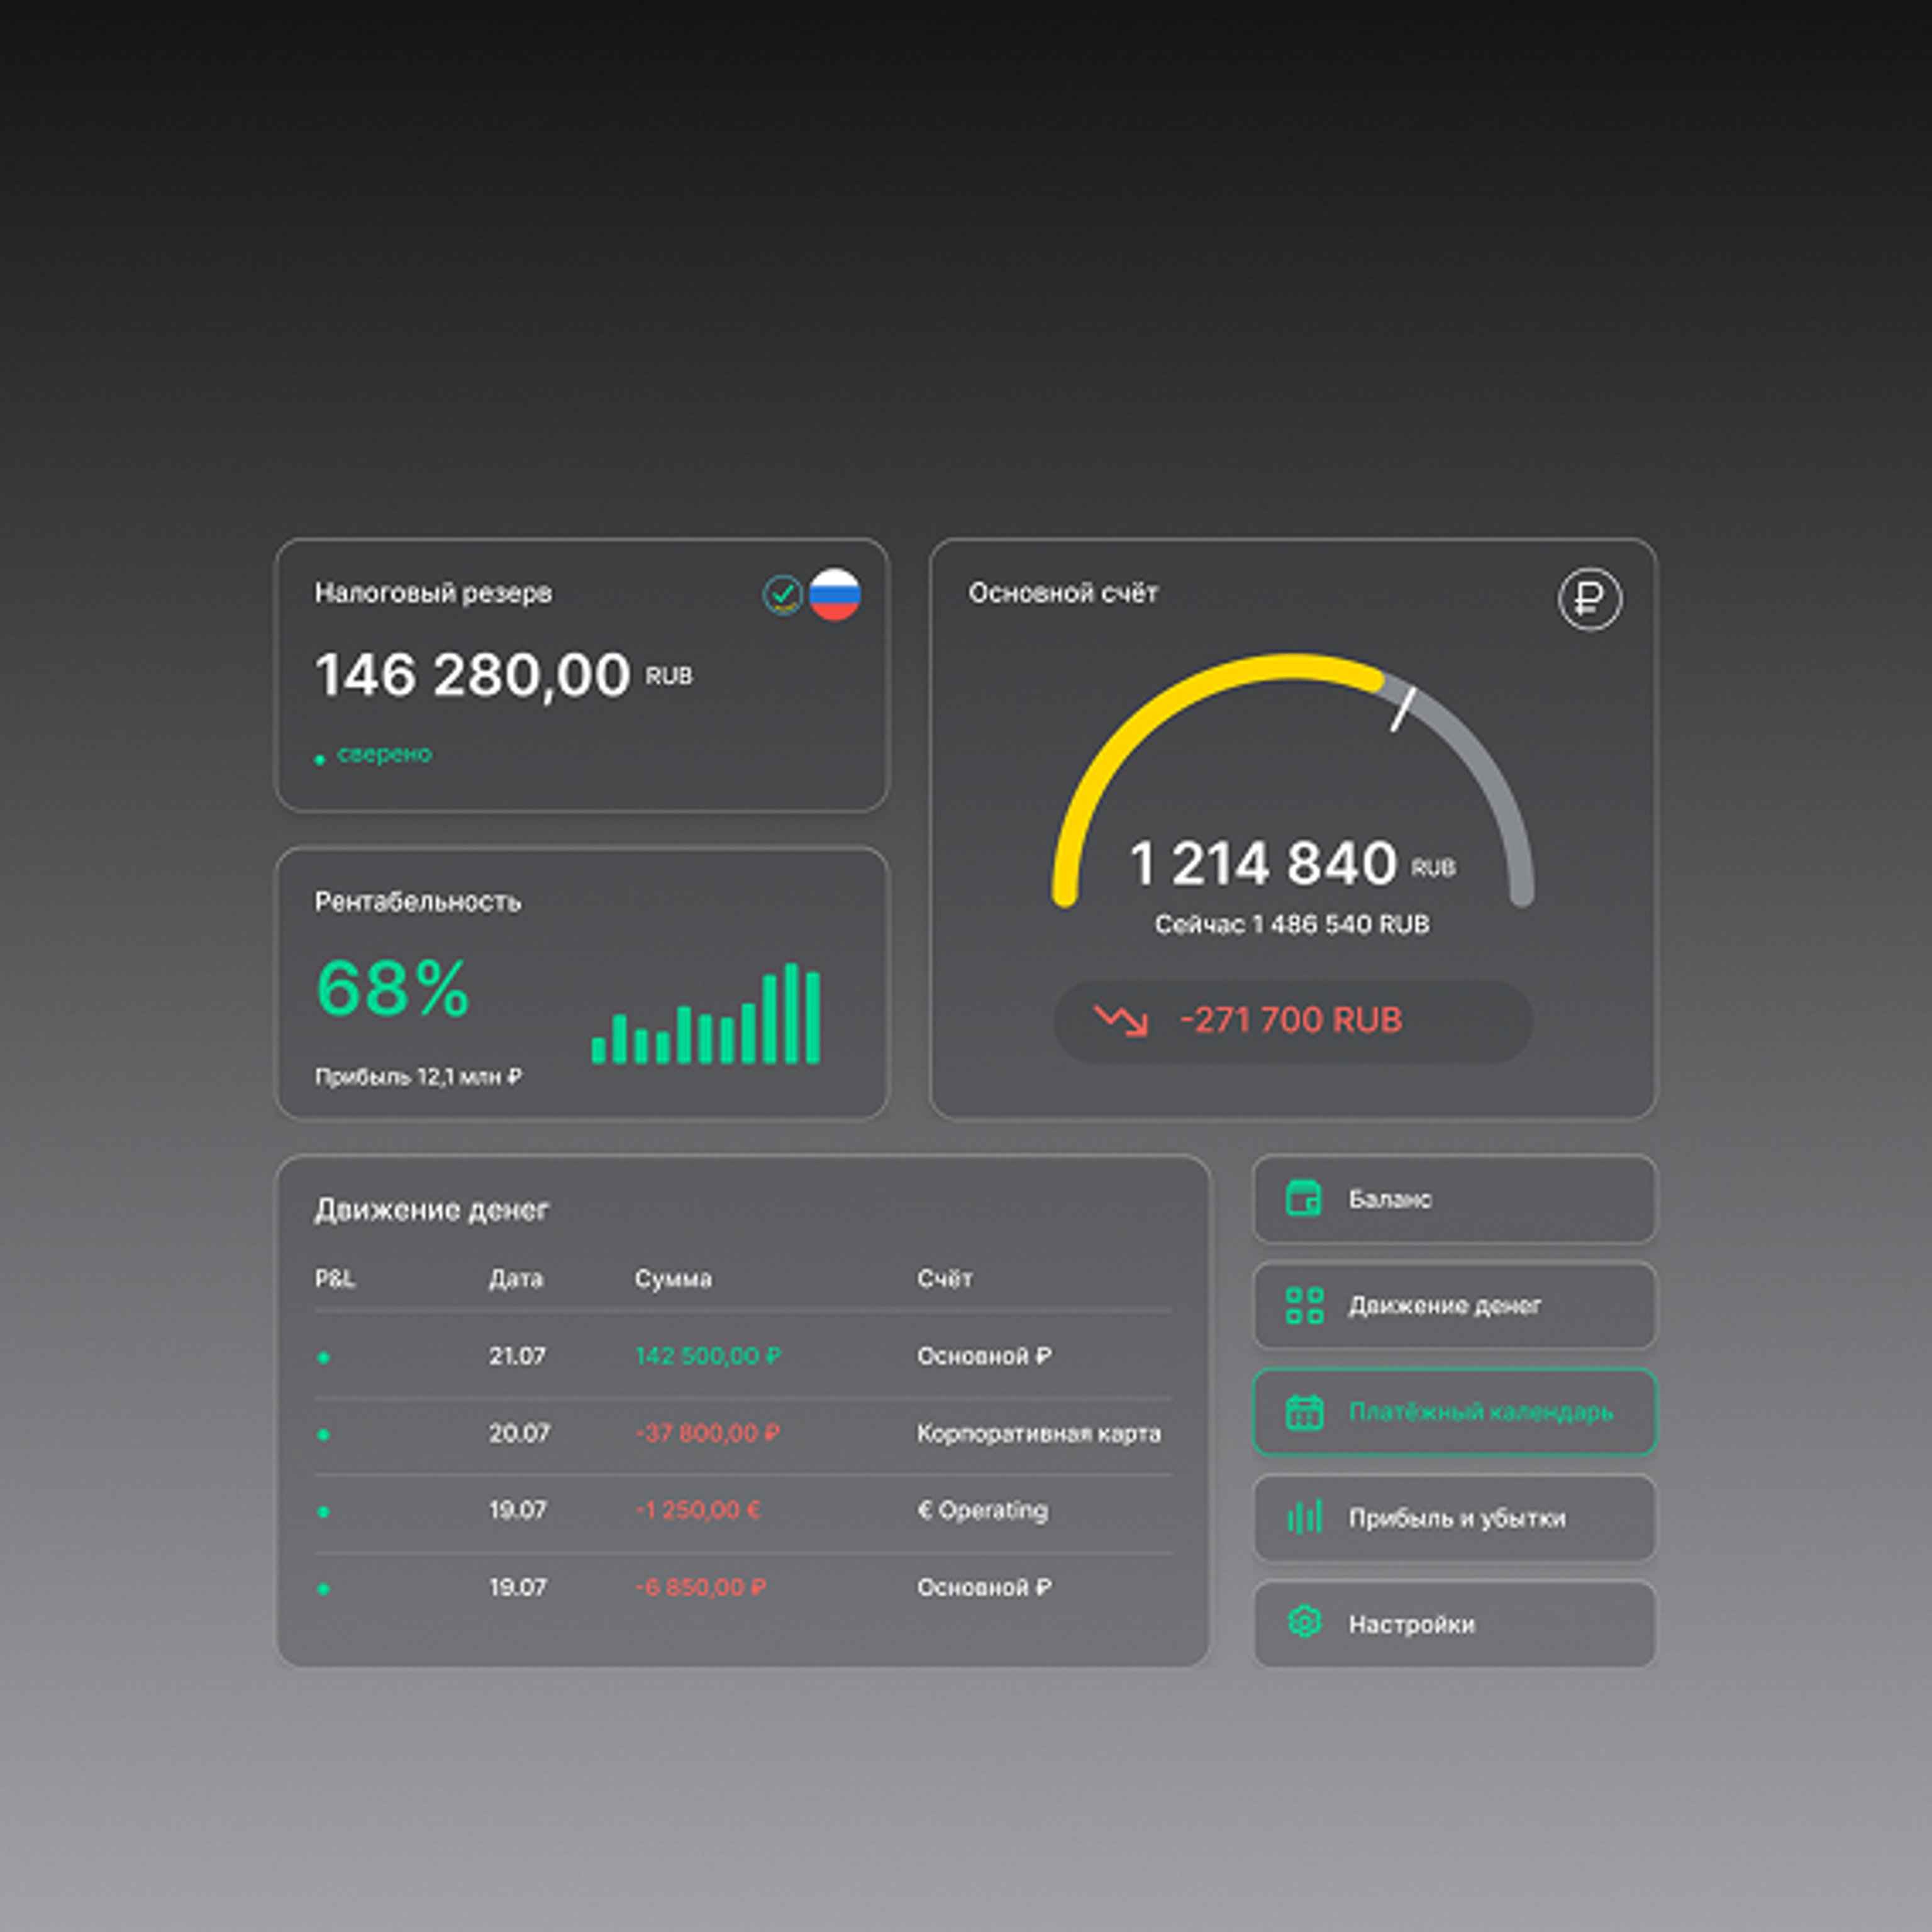Image resolution: width=1932 pixels, height=1932 pixels.
Task: Click the Корпоративная карта account cell
Action: click(1039, 1433)
